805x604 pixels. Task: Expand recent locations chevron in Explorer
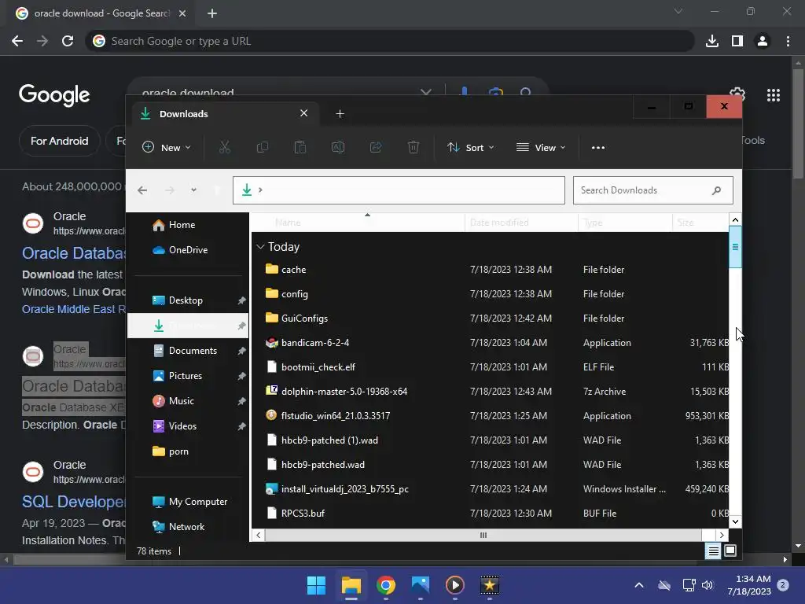click(193, 190)
